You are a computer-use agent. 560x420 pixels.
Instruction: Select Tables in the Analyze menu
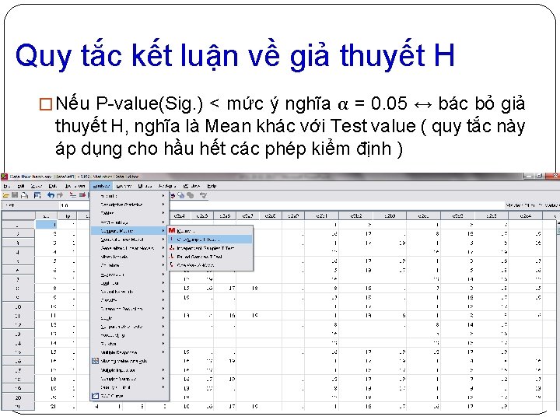pos(129,213)
